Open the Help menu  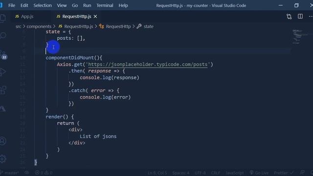click(123, 5)
